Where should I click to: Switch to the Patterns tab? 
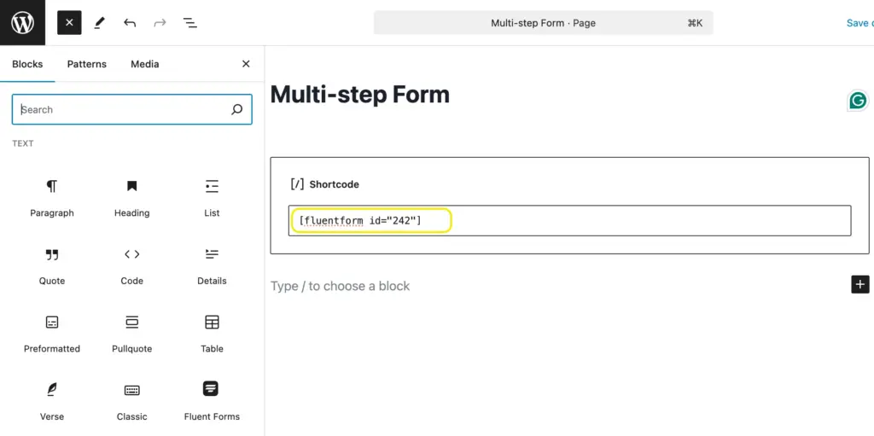coord(87,64)
